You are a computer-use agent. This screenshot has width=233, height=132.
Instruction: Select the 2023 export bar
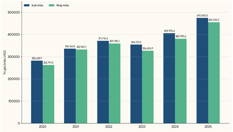(x=136, y=84)
